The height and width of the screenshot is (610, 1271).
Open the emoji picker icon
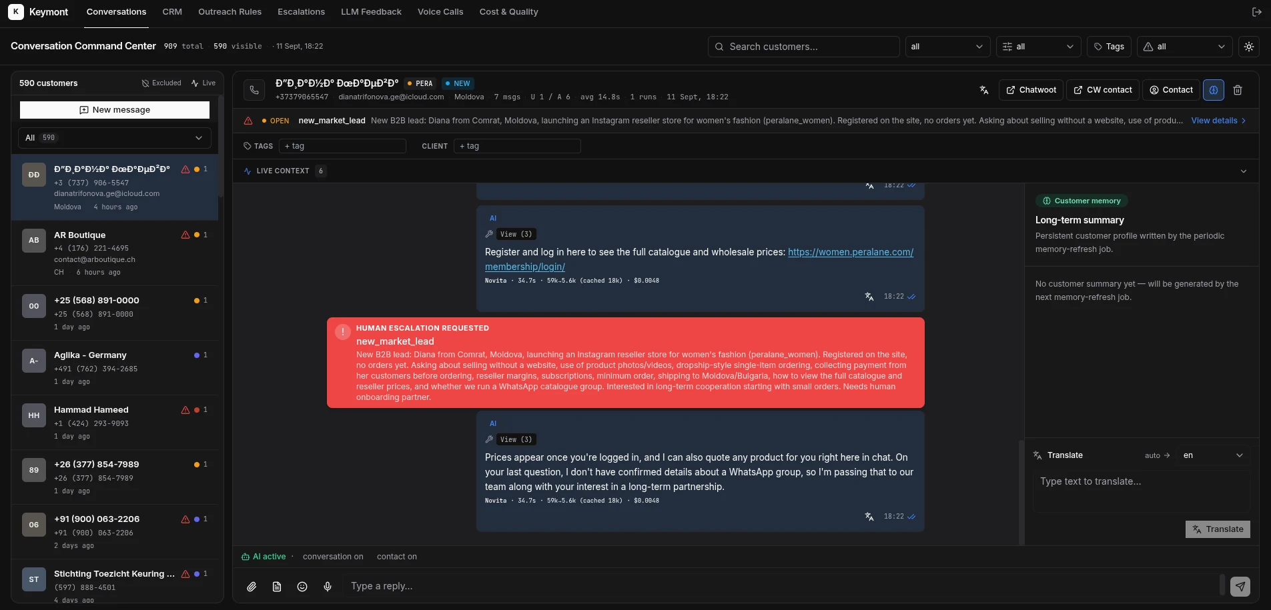click(302, 587)
